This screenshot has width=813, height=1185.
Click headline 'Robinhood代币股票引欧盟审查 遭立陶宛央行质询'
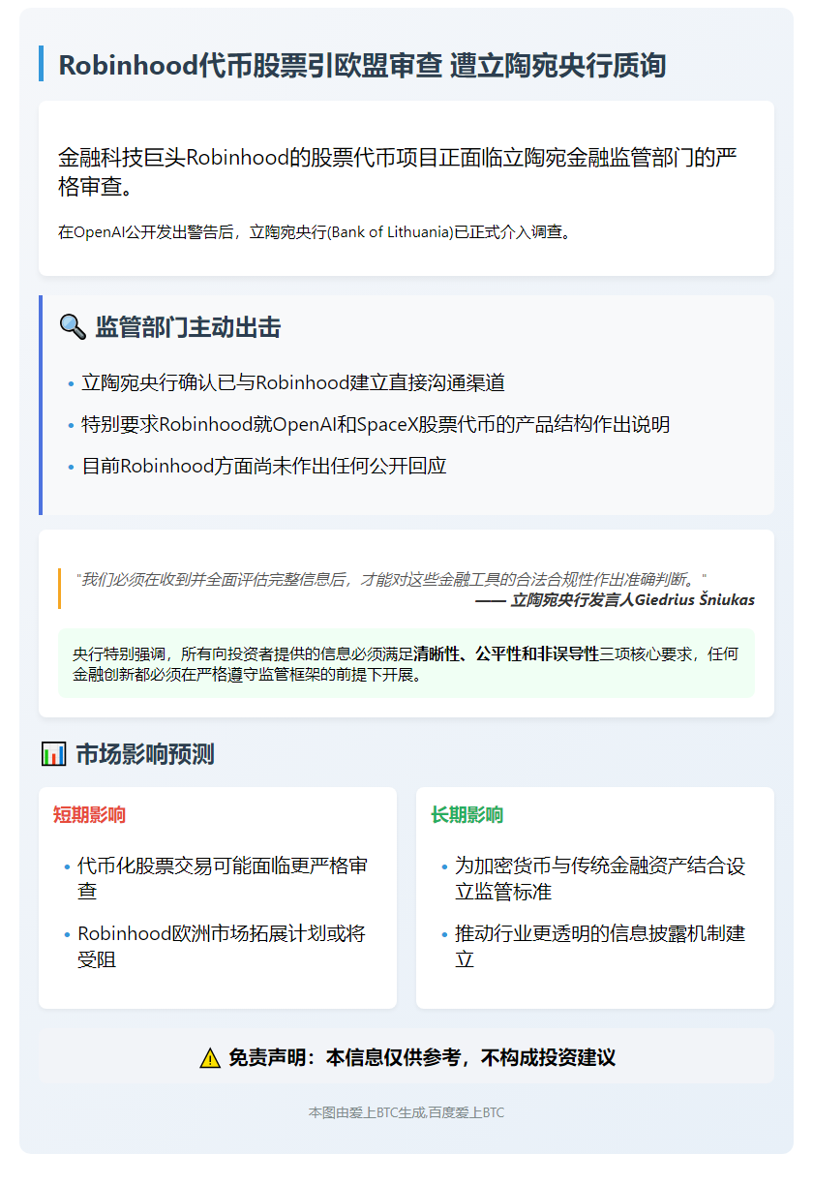[362, 65]
